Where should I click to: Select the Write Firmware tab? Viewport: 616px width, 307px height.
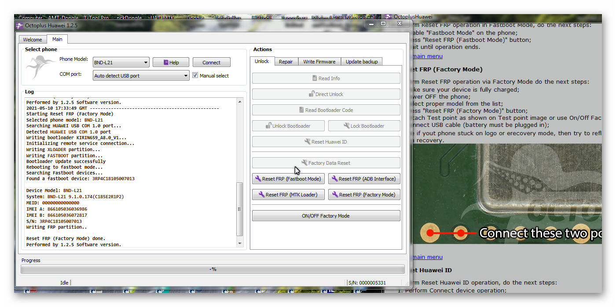pos(319,62)
